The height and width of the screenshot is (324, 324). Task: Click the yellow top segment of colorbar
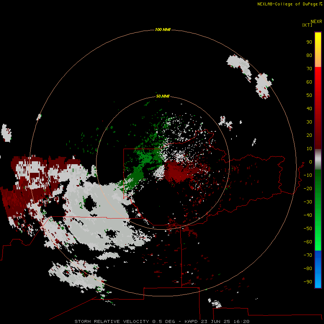point(318,50)
